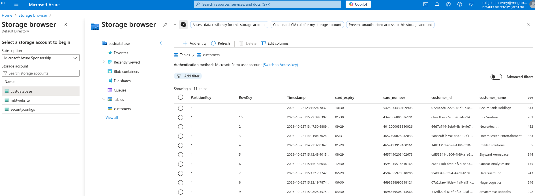Open the portal hamburger menu
This screenshot has height=196, width=535.
(16, 4)
